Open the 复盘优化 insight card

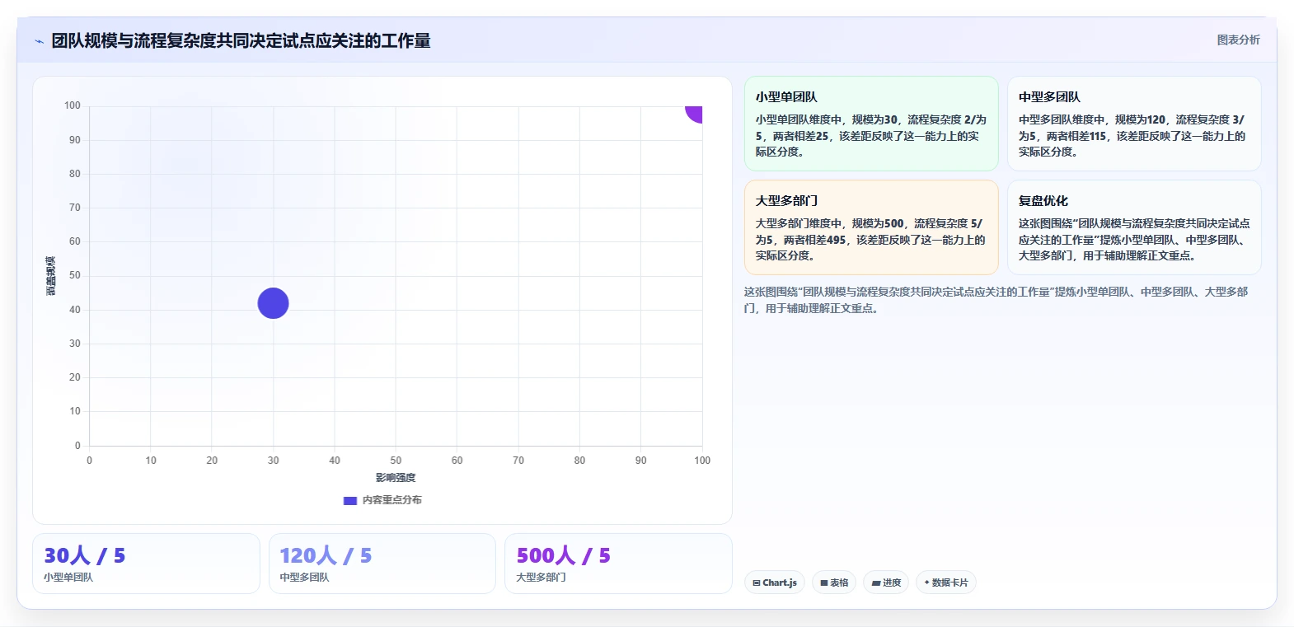(x=1134, y=227)
